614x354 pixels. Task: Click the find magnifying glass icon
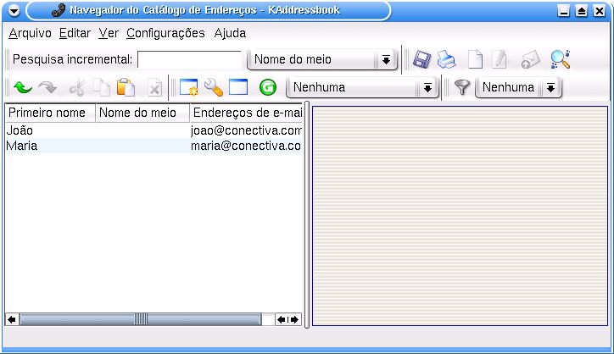coord(561,59)
